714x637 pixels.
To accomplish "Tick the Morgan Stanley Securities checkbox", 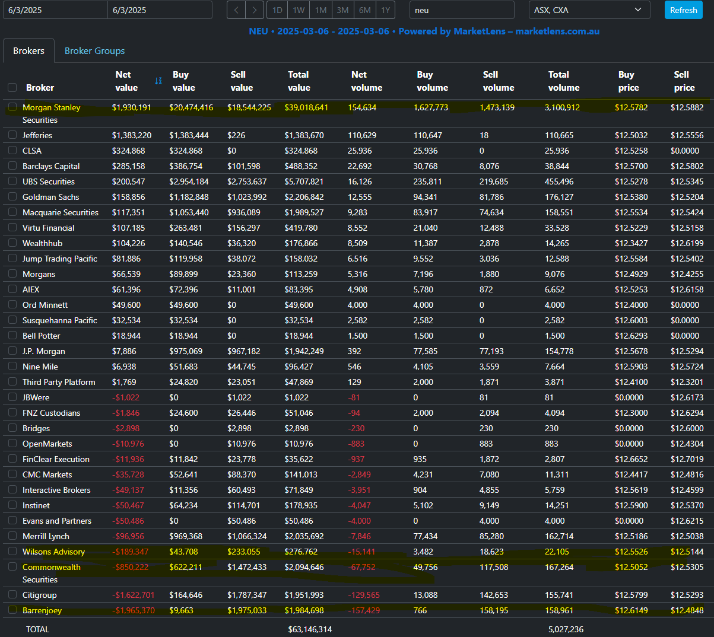I will point(12,107).
